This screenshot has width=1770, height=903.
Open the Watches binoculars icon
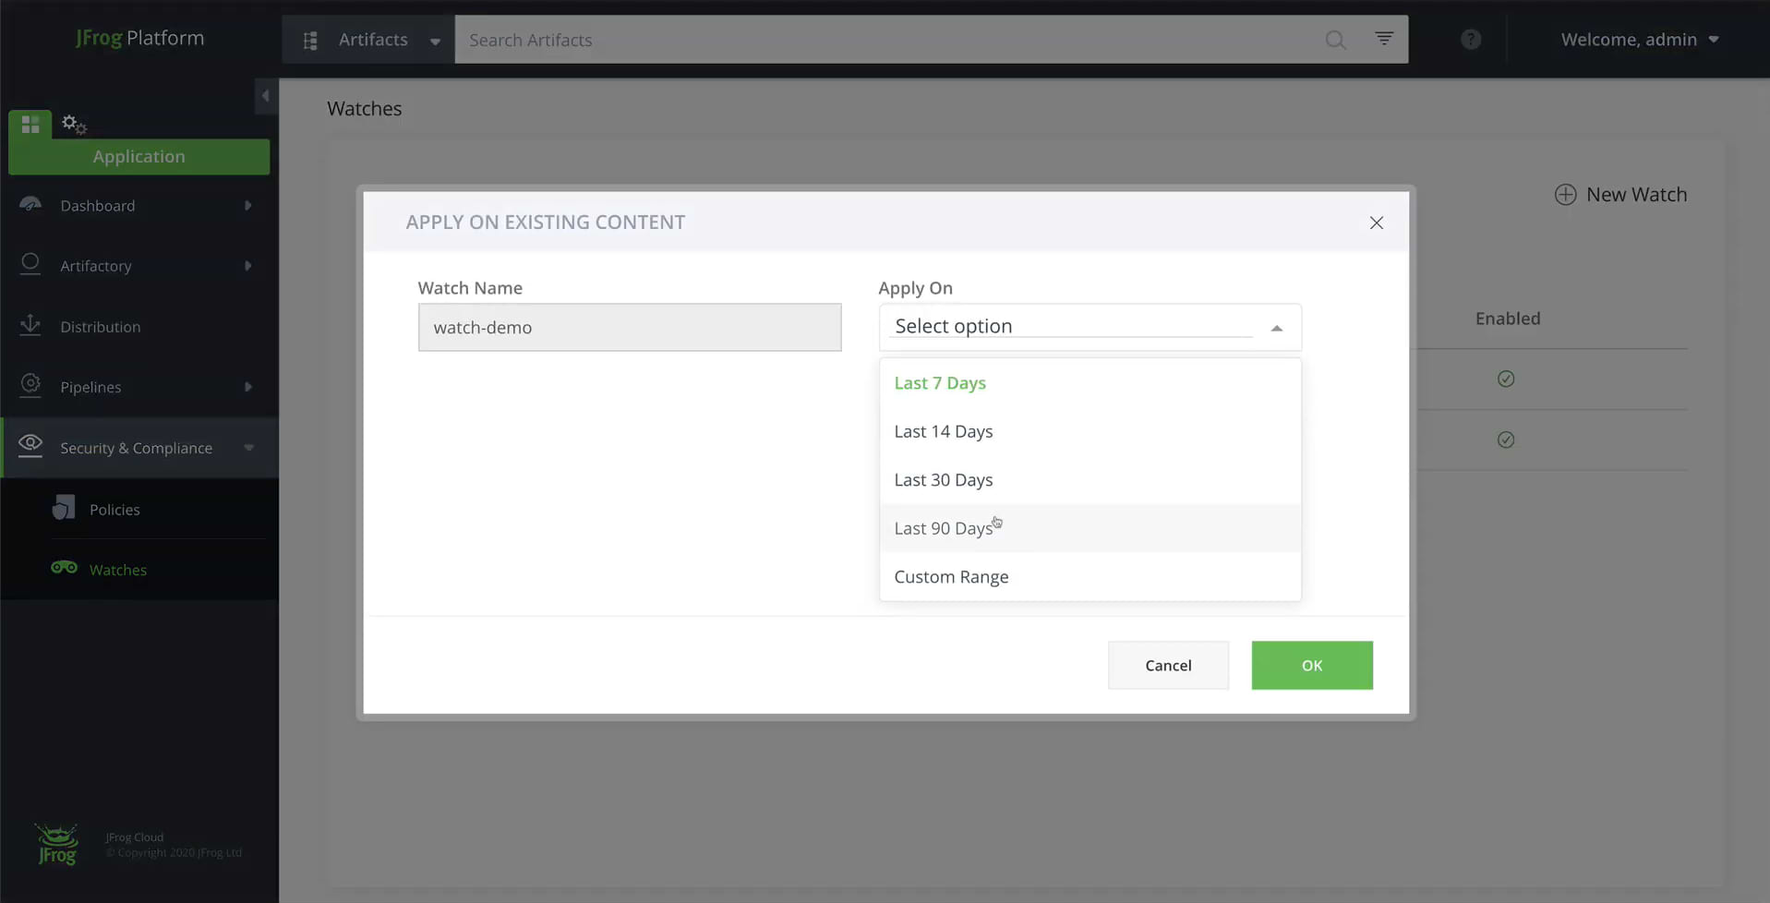[63, 568]
